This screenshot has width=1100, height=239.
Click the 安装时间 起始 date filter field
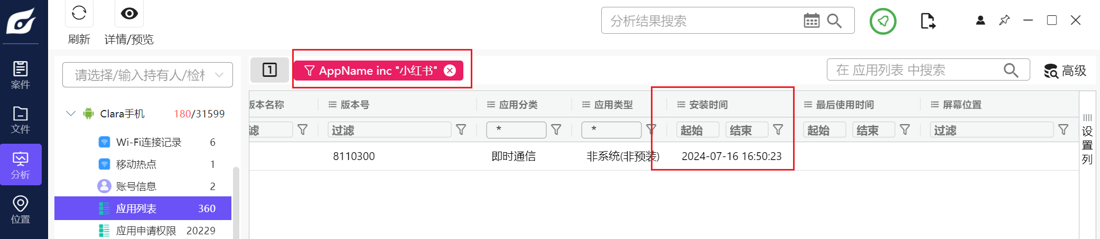pyautogui.click(x=698, y=130)
